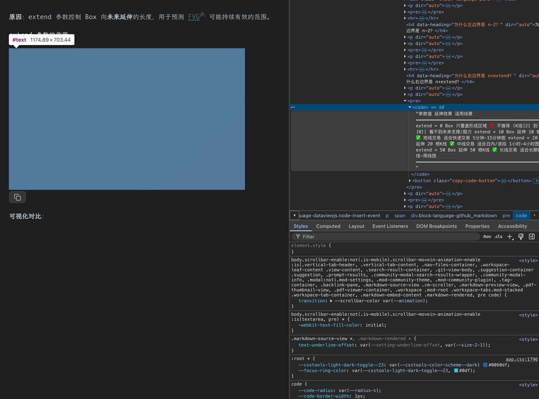Click the FVG link in the note

click(194, 17)
